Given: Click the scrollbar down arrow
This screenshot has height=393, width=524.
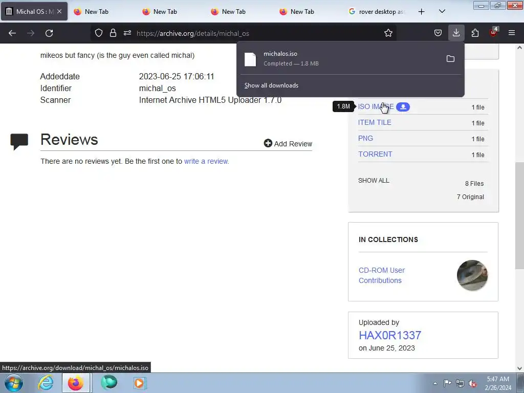Looking at the screenshot, I should pyautogui.click(x=519, y=368).
